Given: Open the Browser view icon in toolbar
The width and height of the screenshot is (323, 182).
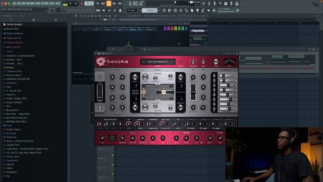Looking at the screenshot, I should click(x=186, y=10).
